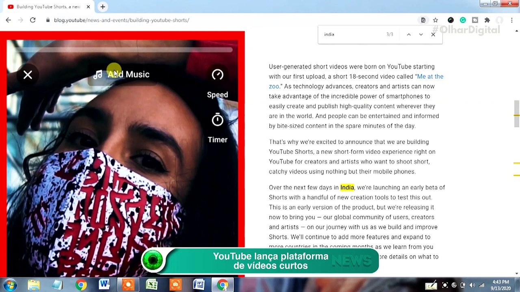
Task: Click the paragraph starting 'That's why we're excited'
Action: click(352, 157)
